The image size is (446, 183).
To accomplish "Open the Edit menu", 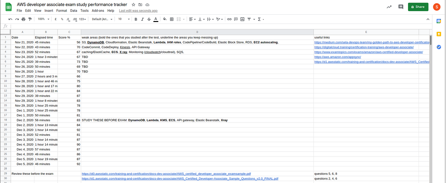I will pyautogui.click(x=28, y=11).
